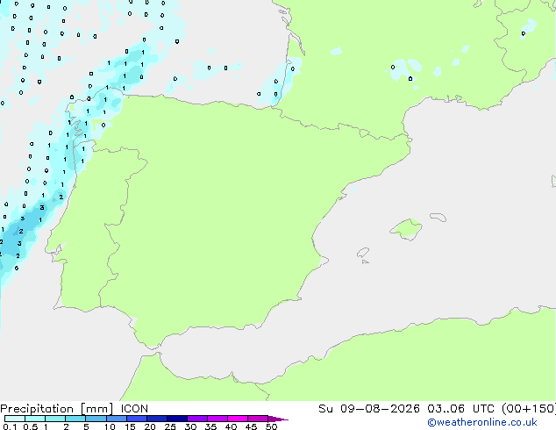
Task: Click the "Su 09-08-2026" date text
Action: coord(369,409)
